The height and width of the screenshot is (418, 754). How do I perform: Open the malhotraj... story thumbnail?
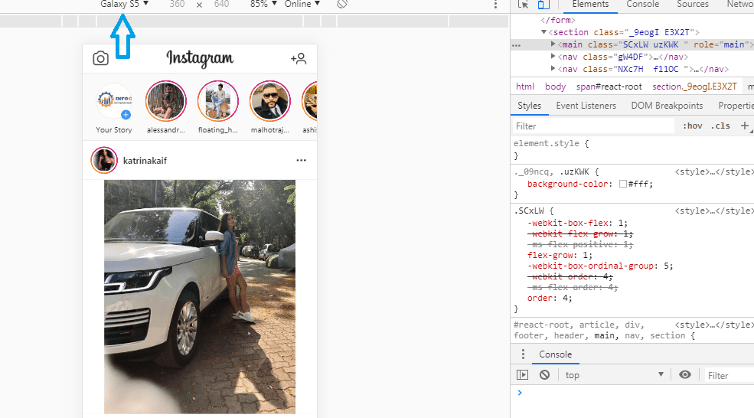(269, 101)
